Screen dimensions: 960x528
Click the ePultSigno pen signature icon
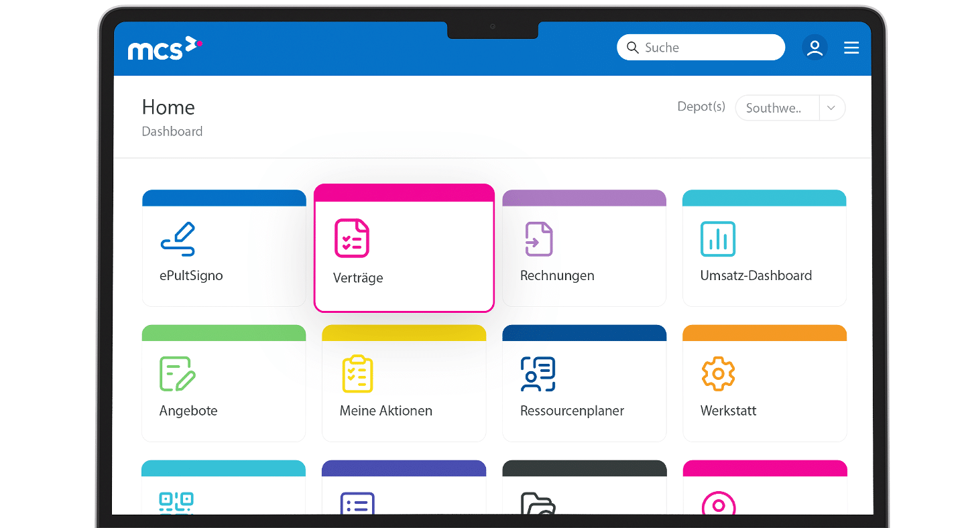(x=178, y=239)
